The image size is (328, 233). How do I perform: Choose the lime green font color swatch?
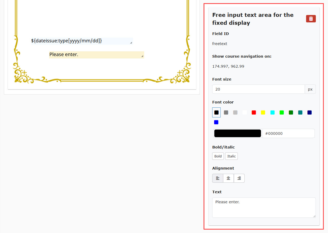[x=282, y=112]
